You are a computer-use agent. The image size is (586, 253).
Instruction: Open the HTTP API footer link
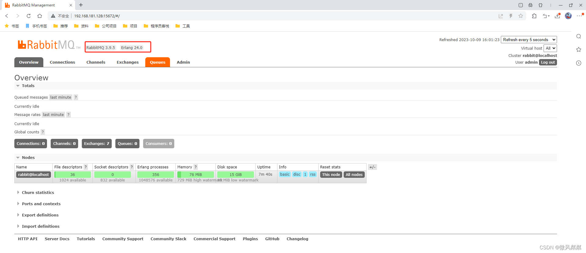pyautogui.click(x=28, y=239)
